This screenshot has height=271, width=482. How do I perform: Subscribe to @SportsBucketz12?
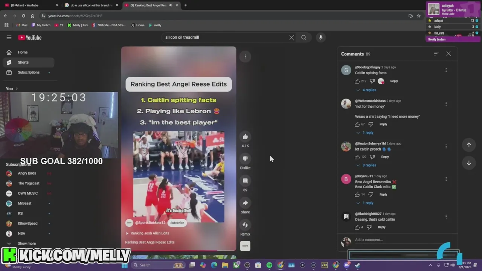[x=177, y=223]
